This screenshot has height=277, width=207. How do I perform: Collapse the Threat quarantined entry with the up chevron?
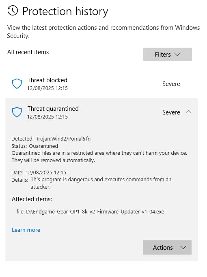click(x=188, y=112)
